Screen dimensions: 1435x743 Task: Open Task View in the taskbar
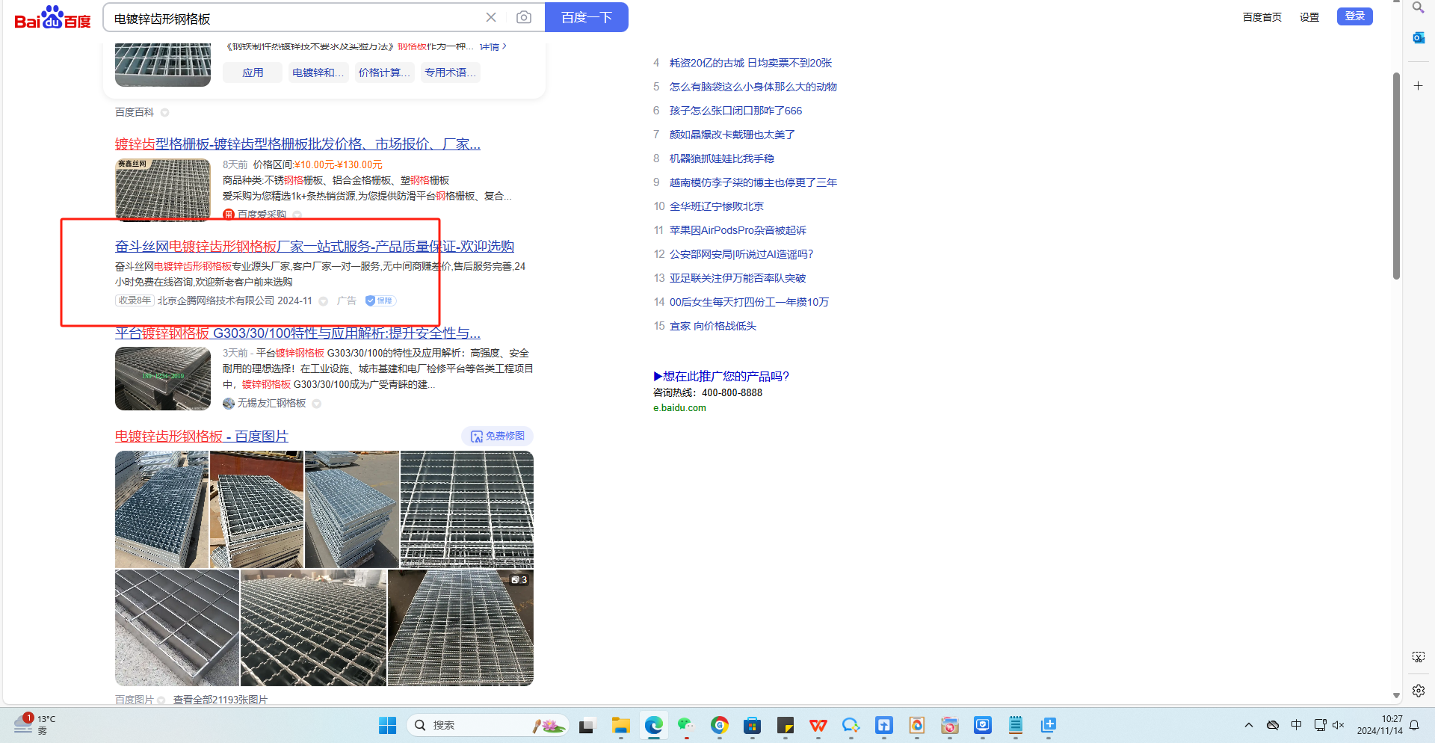[587, 725]
